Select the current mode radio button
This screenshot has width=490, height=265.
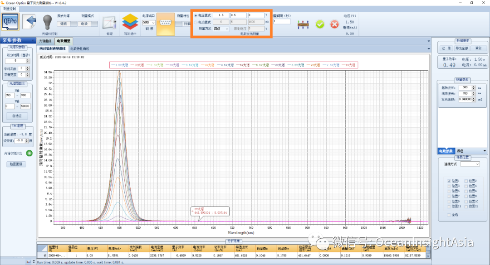coord(196,22)
